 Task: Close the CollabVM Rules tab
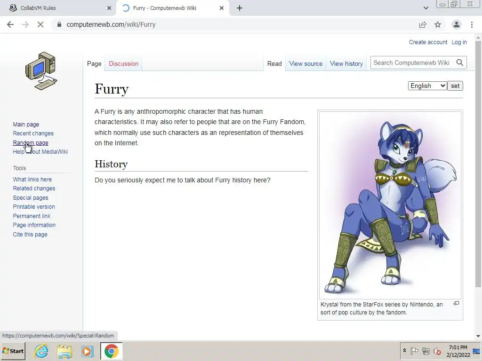click(x=109, y=8)
